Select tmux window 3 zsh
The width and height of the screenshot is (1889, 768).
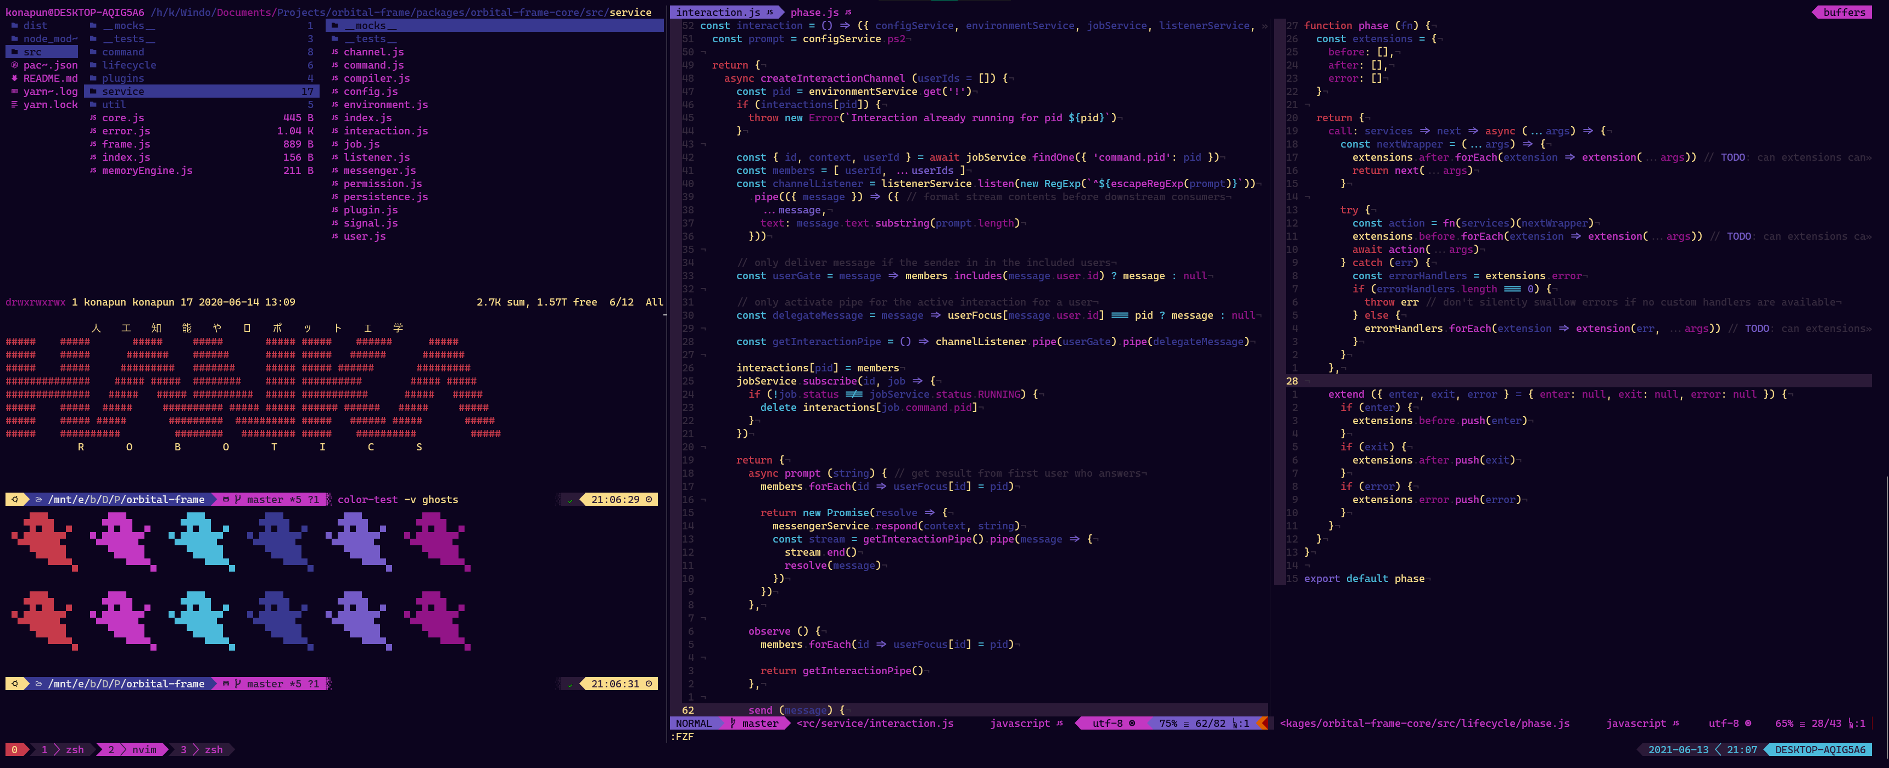[202, 750]
